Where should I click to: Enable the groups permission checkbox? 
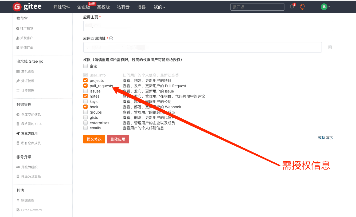coord(85,112)
